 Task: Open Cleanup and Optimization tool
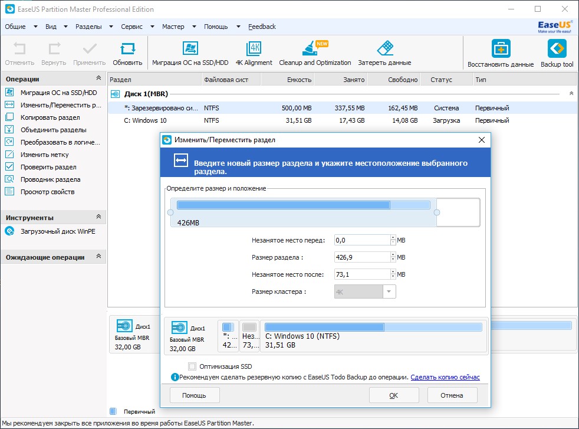coord(315,48)
